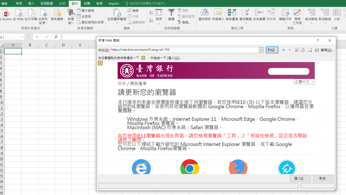Launch 資料剖析 text to columns

[x=204, y=15]
